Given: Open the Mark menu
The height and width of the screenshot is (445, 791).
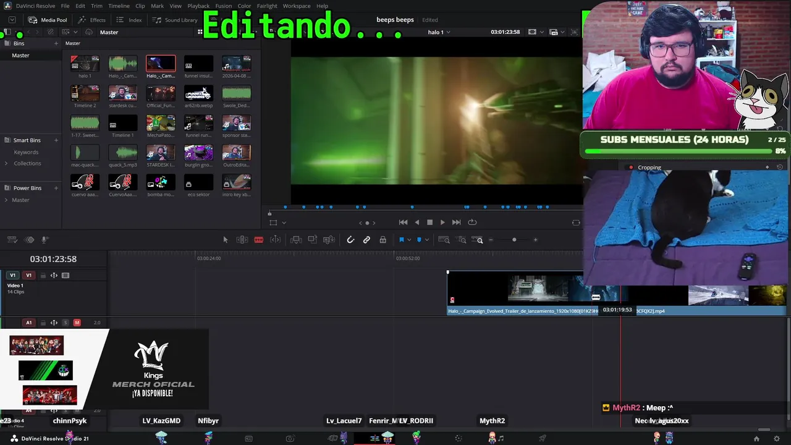Looking at the screenshot, I should (x=158, y=6).
